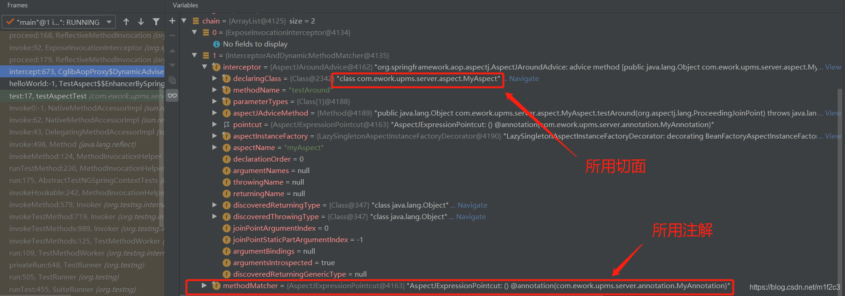845x296 pixels.
Task: Expand the aspectInstanceFactory field
Action: point(214,136)
